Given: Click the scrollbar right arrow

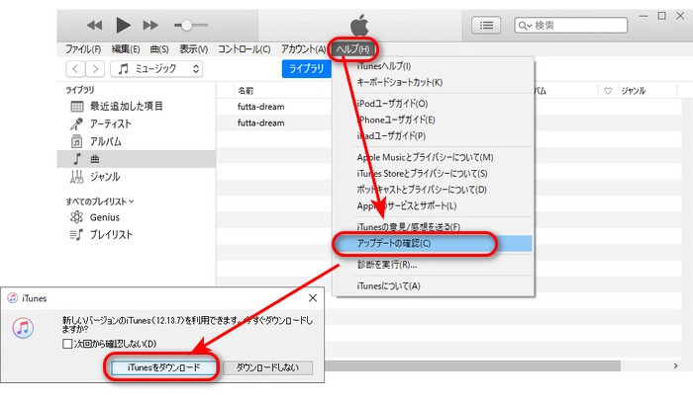Looking at the screenshot, I should pyautogui.click(x=675, y=365).
